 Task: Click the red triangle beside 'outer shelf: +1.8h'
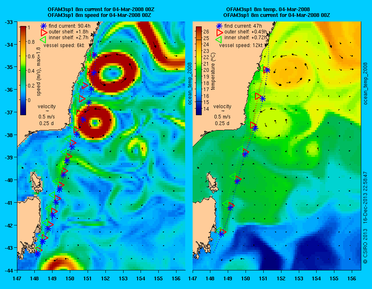pos(44,32)
